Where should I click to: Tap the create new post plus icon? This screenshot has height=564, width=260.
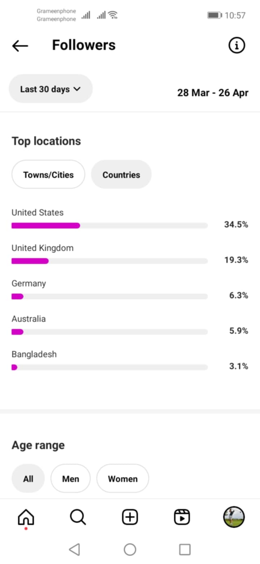(x=130, y=517)
